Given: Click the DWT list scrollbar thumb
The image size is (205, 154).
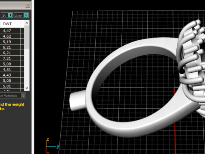Looking at the screenshot, I should click(x=27, y=37).
